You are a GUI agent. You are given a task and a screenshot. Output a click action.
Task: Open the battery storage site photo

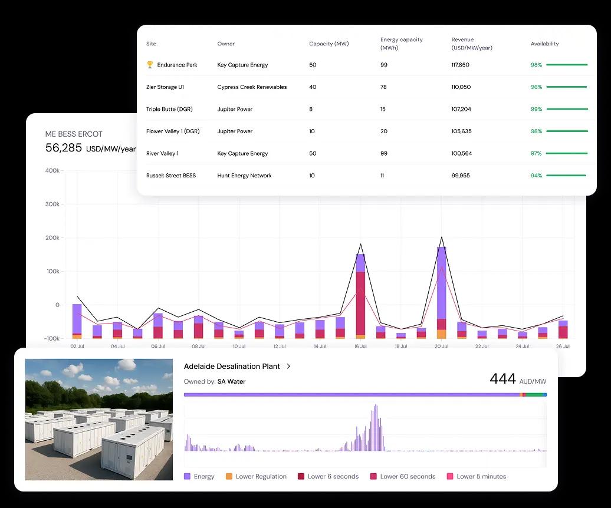coord(99,419)
